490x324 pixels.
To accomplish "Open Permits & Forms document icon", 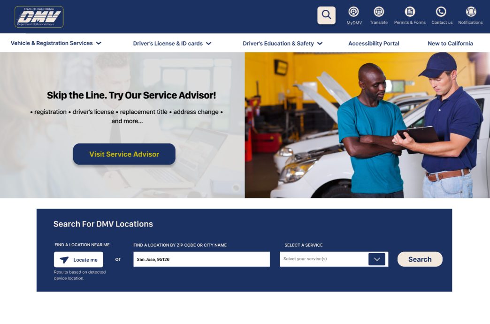I will (x=410, y=12).
